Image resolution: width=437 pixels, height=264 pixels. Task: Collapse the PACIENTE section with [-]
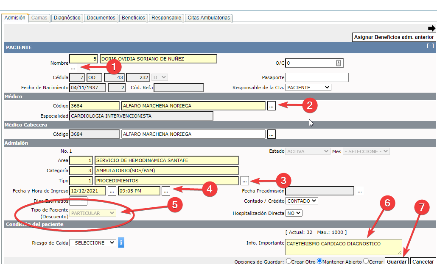click(430, 46)
